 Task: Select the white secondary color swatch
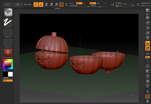pyautogui.click(x=10, y=74)
